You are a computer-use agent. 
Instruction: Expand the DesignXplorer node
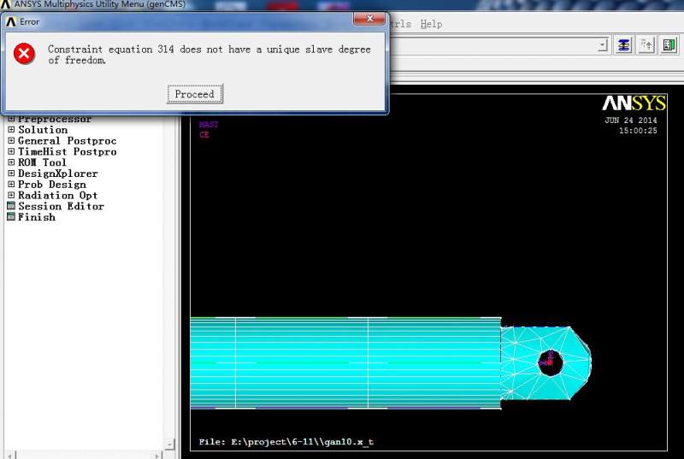[11, 173]
